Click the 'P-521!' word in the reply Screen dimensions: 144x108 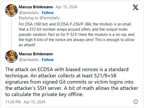click(72, 35)
